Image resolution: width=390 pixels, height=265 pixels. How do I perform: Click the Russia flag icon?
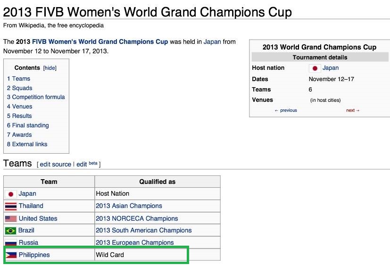[10, 243]
